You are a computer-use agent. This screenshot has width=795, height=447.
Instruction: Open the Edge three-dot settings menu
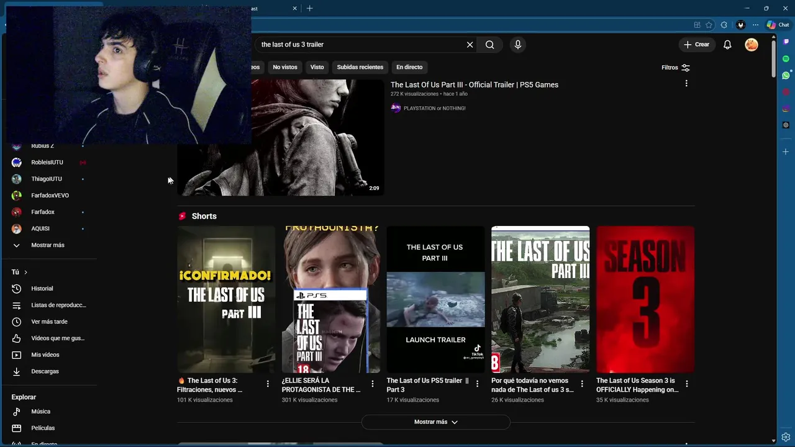[x=755, y=25]
